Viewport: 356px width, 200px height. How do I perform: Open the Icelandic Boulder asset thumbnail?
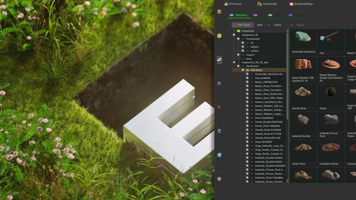[x=303, y=125]
